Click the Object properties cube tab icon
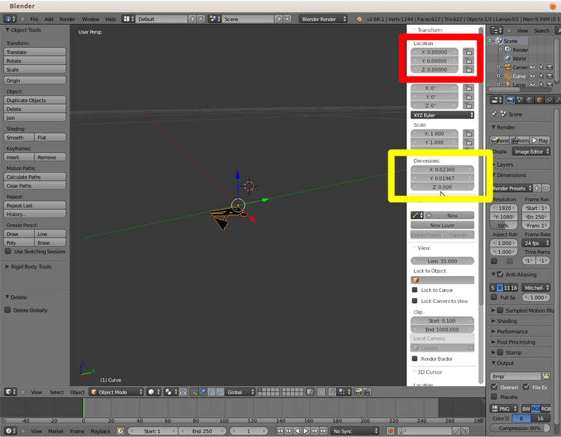The width and height of the screenshot is (561, 437). click(540, 100)
